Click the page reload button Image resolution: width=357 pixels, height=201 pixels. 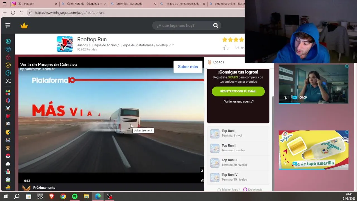tap(13, 13)
